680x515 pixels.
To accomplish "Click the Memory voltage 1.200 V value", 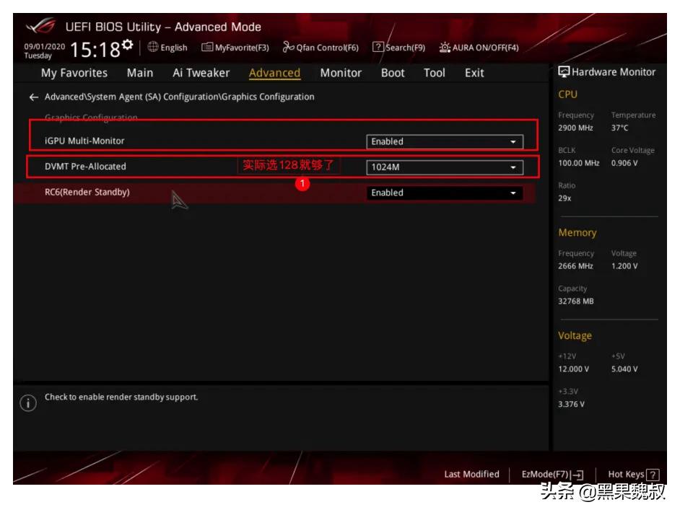I will click(624, 266).
